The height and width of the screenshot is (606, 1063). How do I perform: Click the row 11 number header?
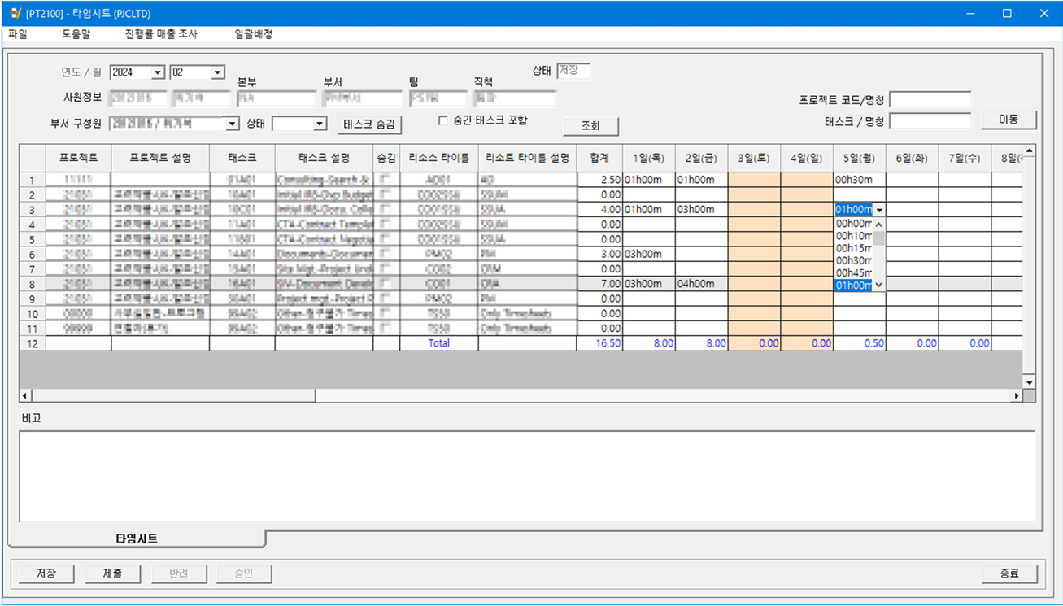point(33,329)
